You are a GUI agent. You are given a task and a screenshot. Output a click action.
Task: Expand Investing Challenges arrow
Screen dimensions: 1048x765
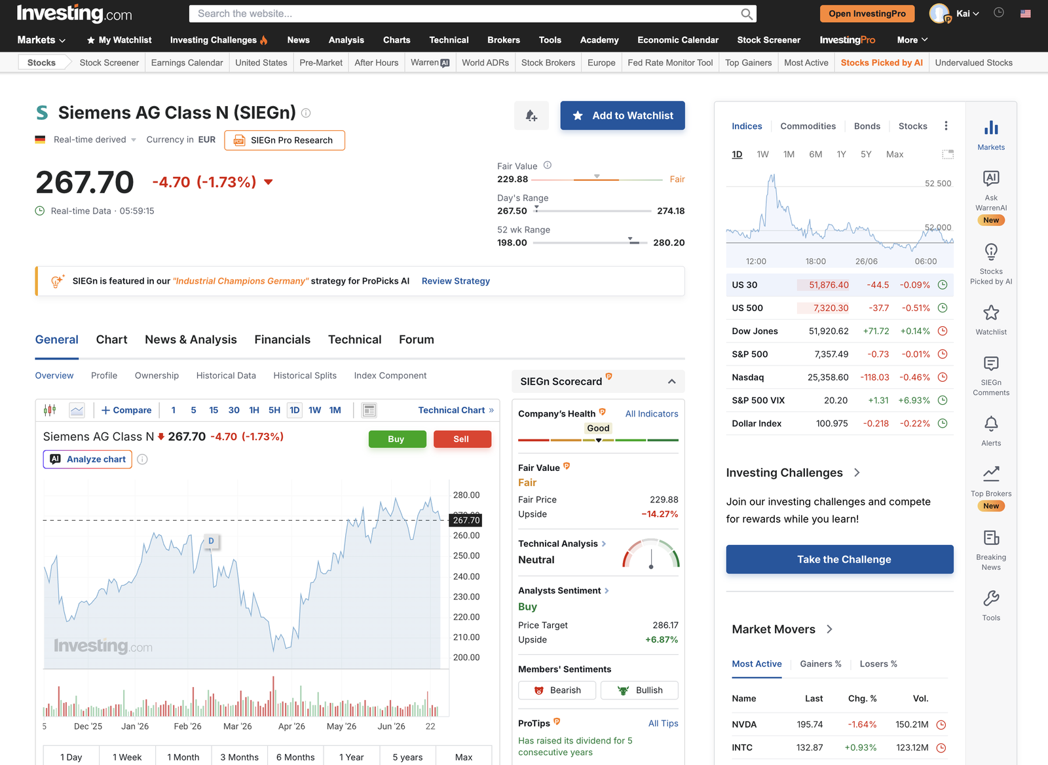coord(857,473)
